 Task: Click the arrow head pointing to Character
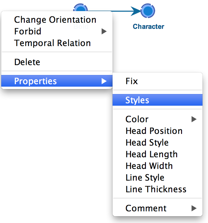pos(136,11)
